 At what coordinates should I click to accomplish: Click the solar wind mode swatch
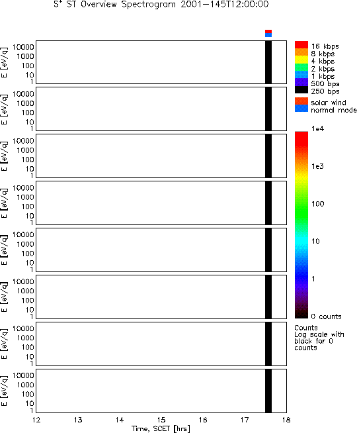tap(301, 101)
